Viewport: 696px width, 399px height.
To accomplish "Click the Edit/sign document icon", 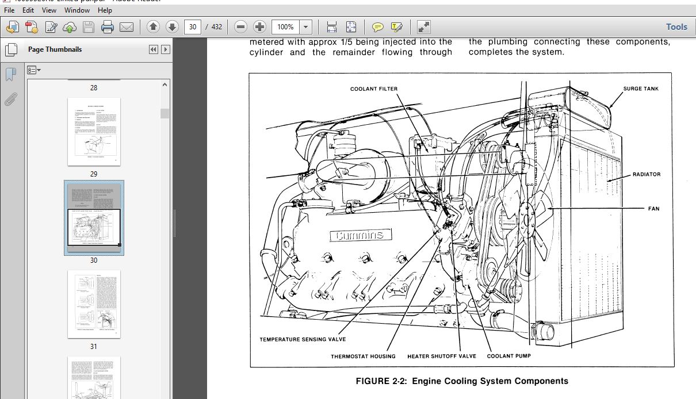I will coord(51,26).
